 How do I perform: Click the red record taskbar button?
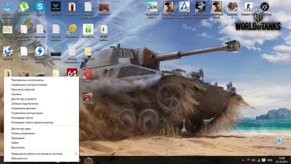point(89,160)
